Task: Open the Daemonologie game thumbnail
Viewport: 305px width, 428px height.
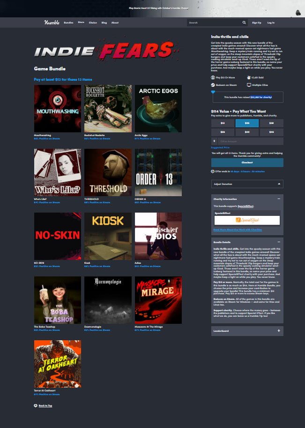Action: coord(108,300)
